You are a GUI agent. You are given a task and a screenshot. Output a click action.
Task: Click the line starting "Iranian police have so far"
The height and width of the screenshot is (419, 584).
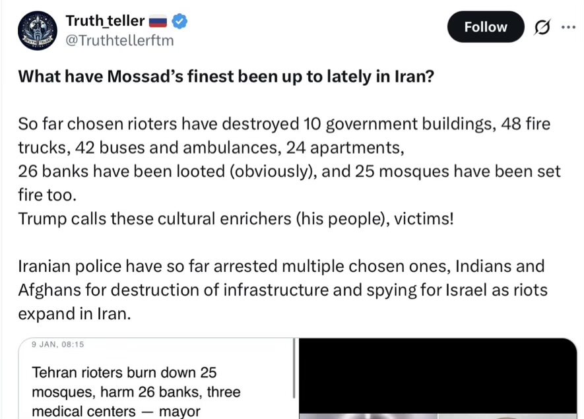281,266
